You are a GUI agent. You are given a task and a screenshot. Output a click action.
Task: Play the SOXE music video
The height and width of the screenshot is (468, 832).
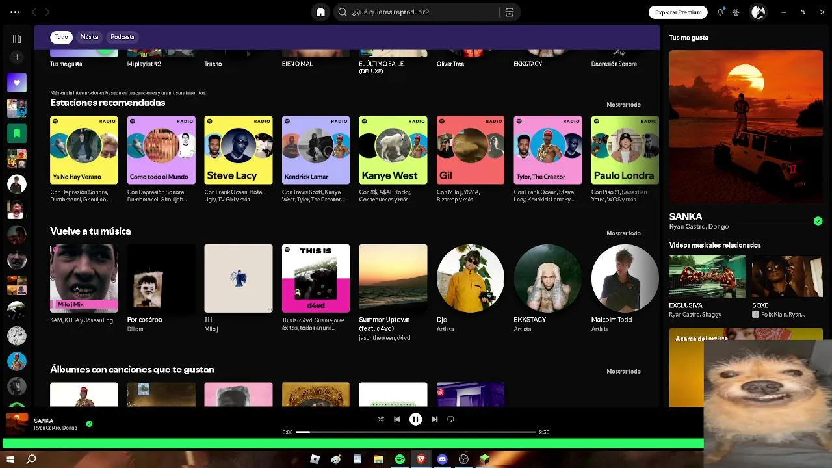pos(787,277)
